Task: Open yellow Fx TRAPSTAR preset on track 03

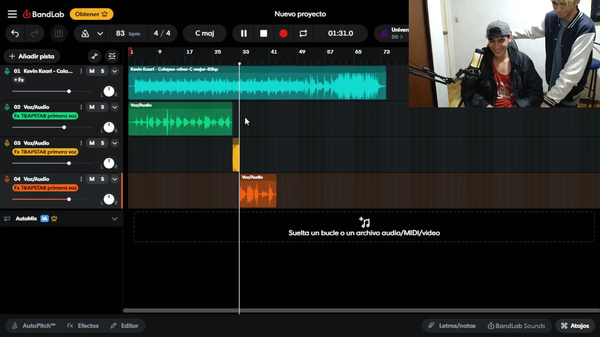Action: 45,152
